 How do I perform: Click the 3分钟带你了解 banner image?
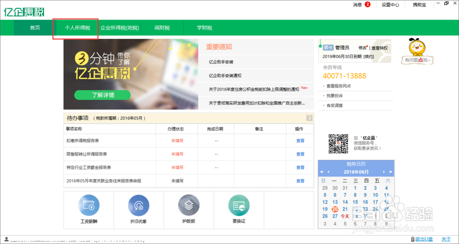[x=131, y=74]
